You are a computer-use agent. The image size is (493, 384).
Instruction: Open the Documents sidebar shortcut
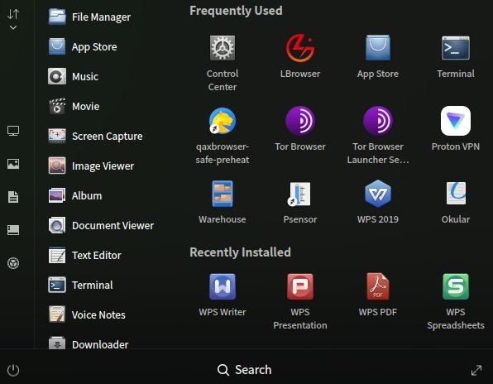(x=13, y=197)
